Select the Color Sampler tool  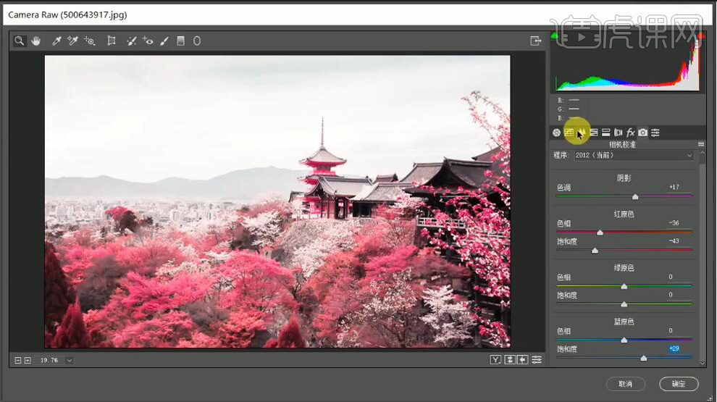72,41
